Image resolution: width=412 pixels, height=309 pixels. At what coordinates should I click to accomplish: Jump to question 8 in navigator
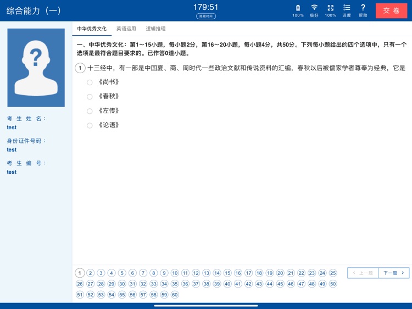tap(154, 273)
